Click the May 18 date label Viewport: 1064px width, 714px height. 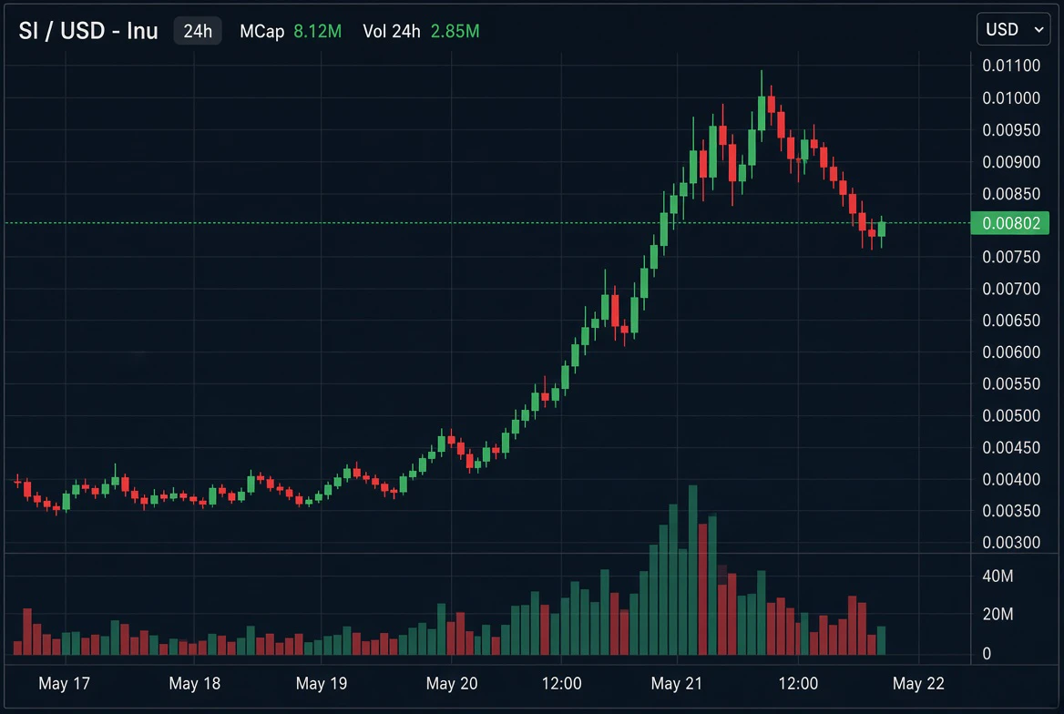click(x=195, y=683)
